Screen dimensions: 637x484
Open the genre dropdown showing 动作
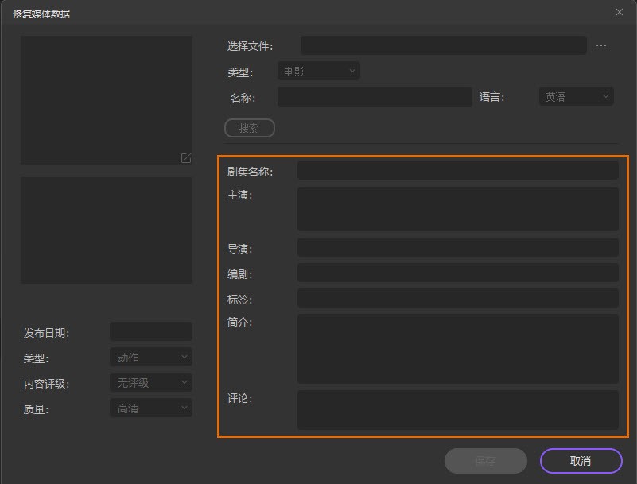coord(150,358)
